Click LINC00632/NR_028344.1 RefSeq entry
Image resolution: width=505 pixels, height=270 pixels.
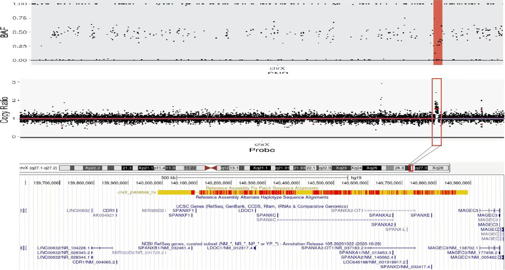[x=63, y=257]
